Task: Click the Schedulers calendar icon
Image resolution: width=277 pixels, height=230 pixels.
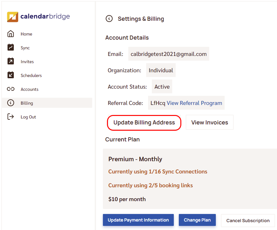Action: click(11, 75)
